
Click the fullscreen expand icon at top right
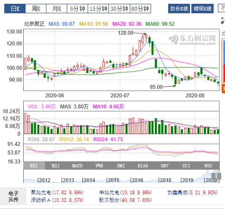pos(223,20)
